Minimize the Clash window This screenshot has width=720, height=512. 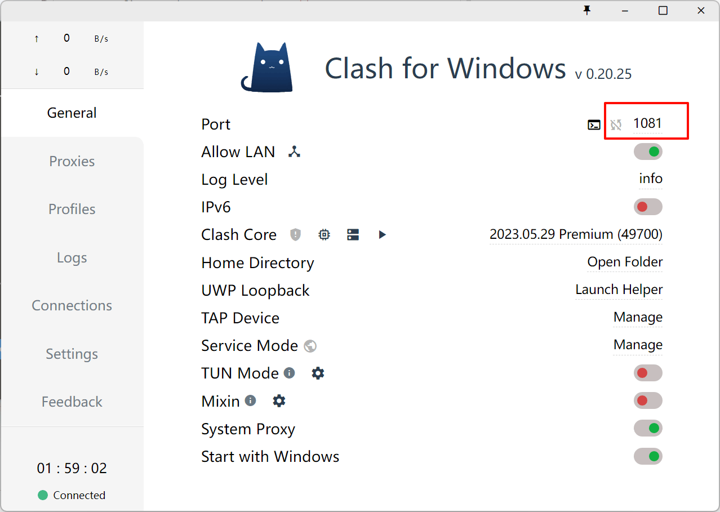[x=625, y=11]
